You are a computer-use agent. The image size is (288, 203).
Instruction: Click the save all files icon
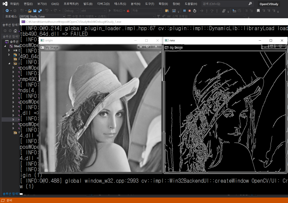40,11
